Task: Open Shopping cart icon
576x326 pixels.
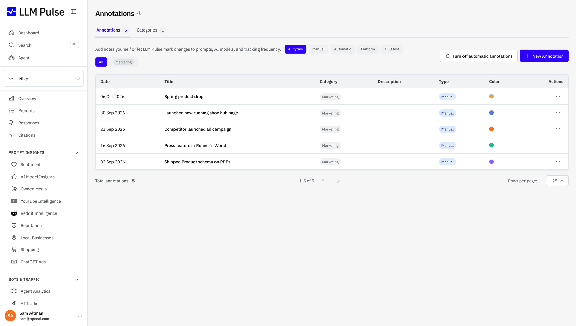Action: click(x=14, y=249)
